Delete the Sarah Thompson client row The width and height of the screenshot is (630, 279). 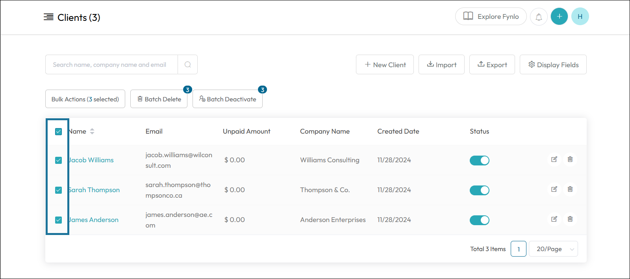click(570, 189)
